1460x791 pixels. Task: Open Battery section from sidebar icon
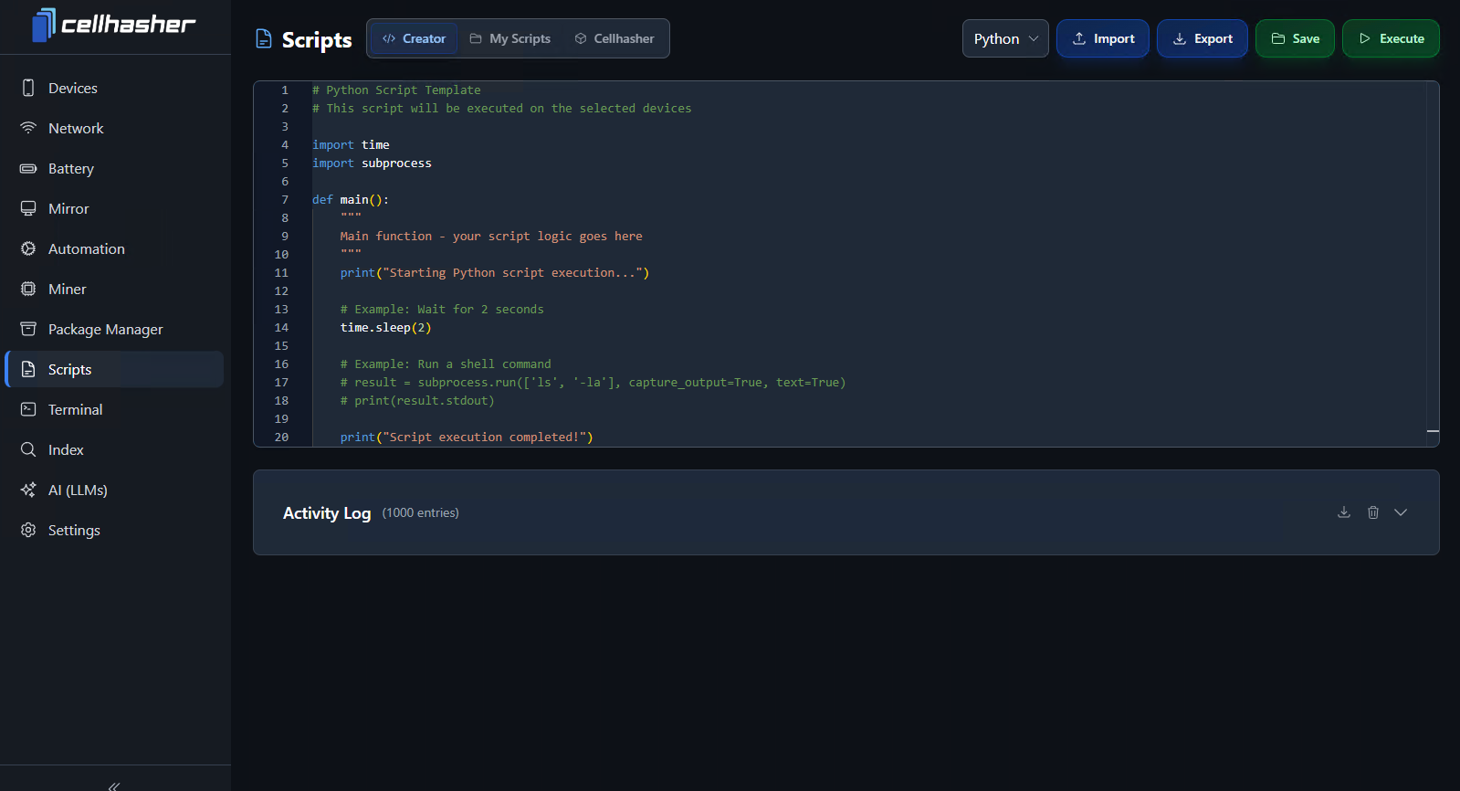click(28, 168)
